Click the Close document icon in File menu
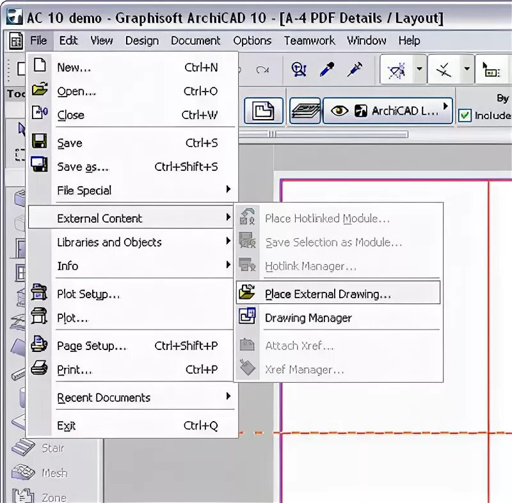This screenshot has height=503, width=512. click(40, 113)
